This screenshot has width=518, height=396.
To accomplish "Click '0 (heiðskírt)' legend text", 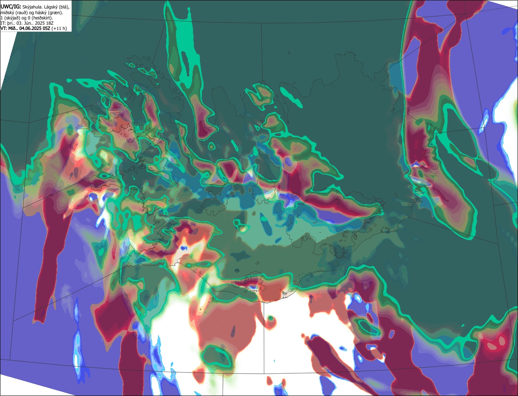I will [x=40, y=18].
